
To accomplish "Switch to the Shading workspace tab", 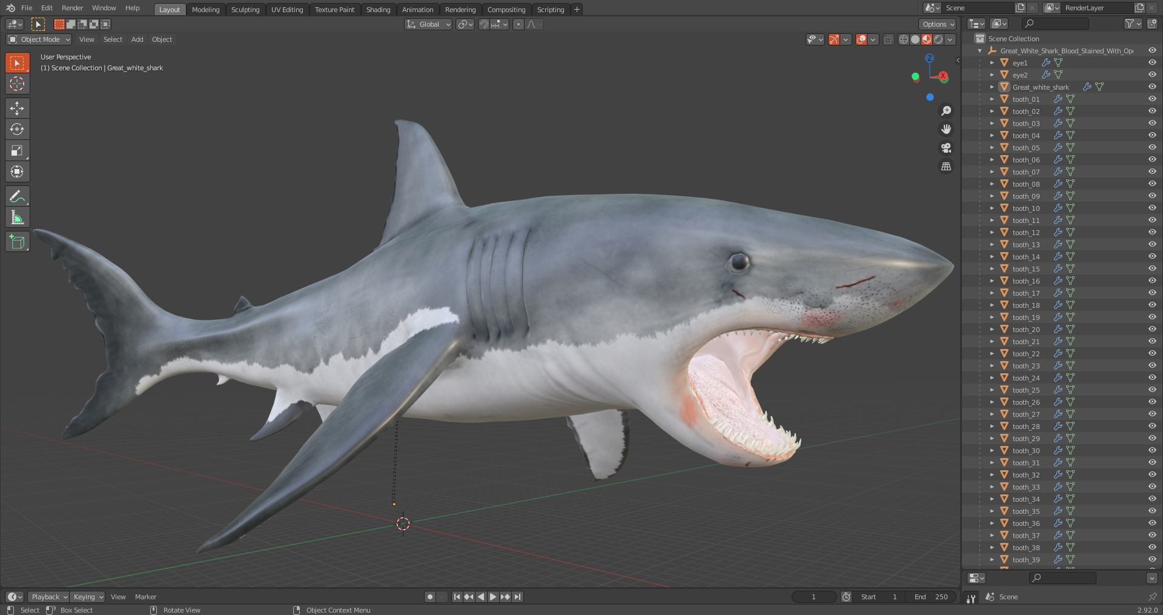I will click(378, 9).
